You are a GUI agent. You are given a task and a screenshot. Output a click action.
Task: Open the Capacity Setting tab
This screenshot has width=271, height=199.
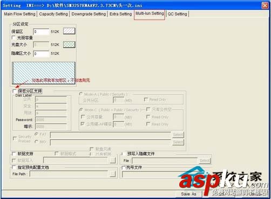[53, 14]
